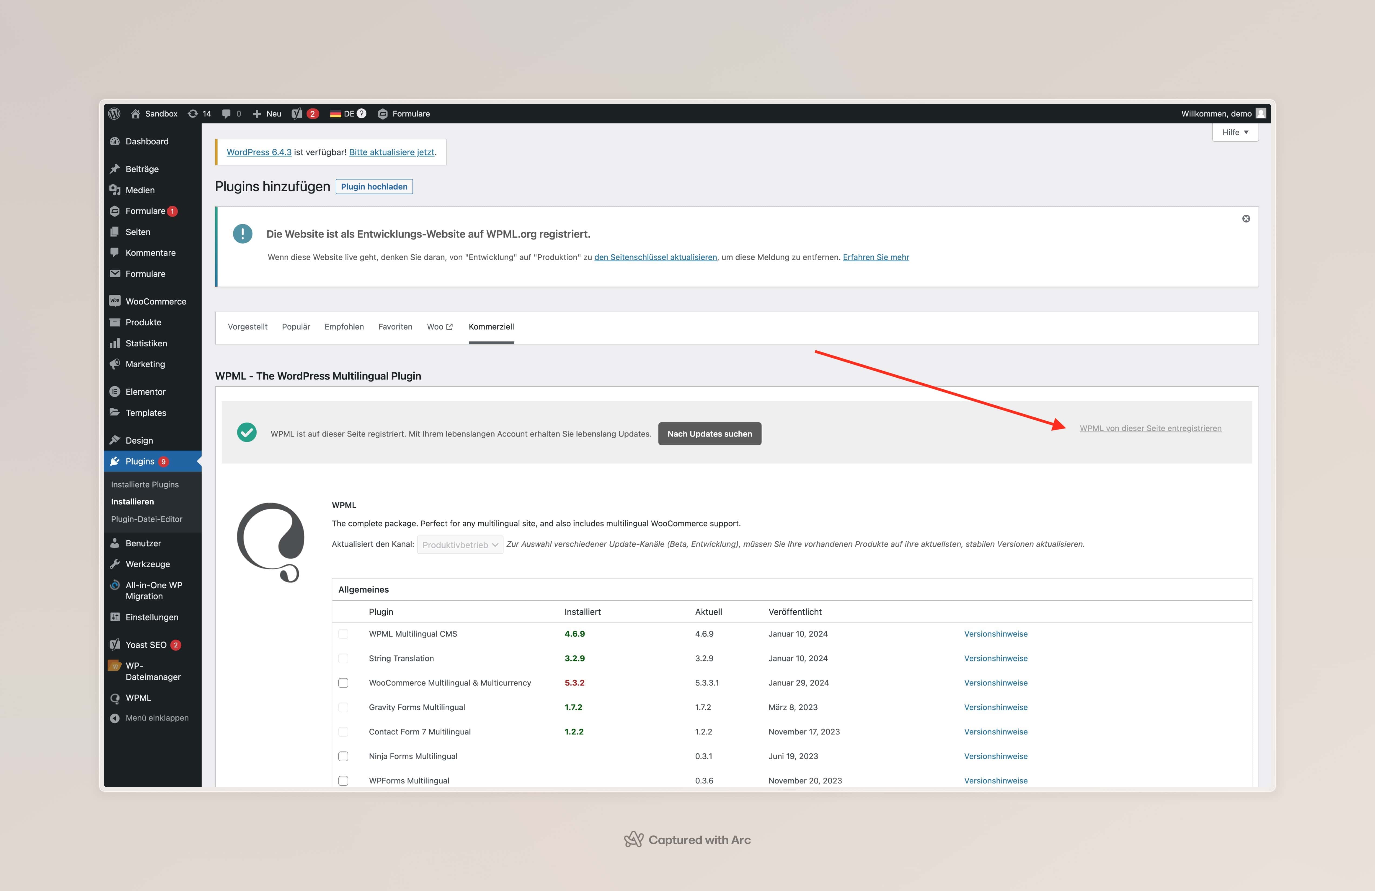The image size is (1375, 891).
Task: Select the WPForms Multilingual checkbox
Action: [343, 781]
